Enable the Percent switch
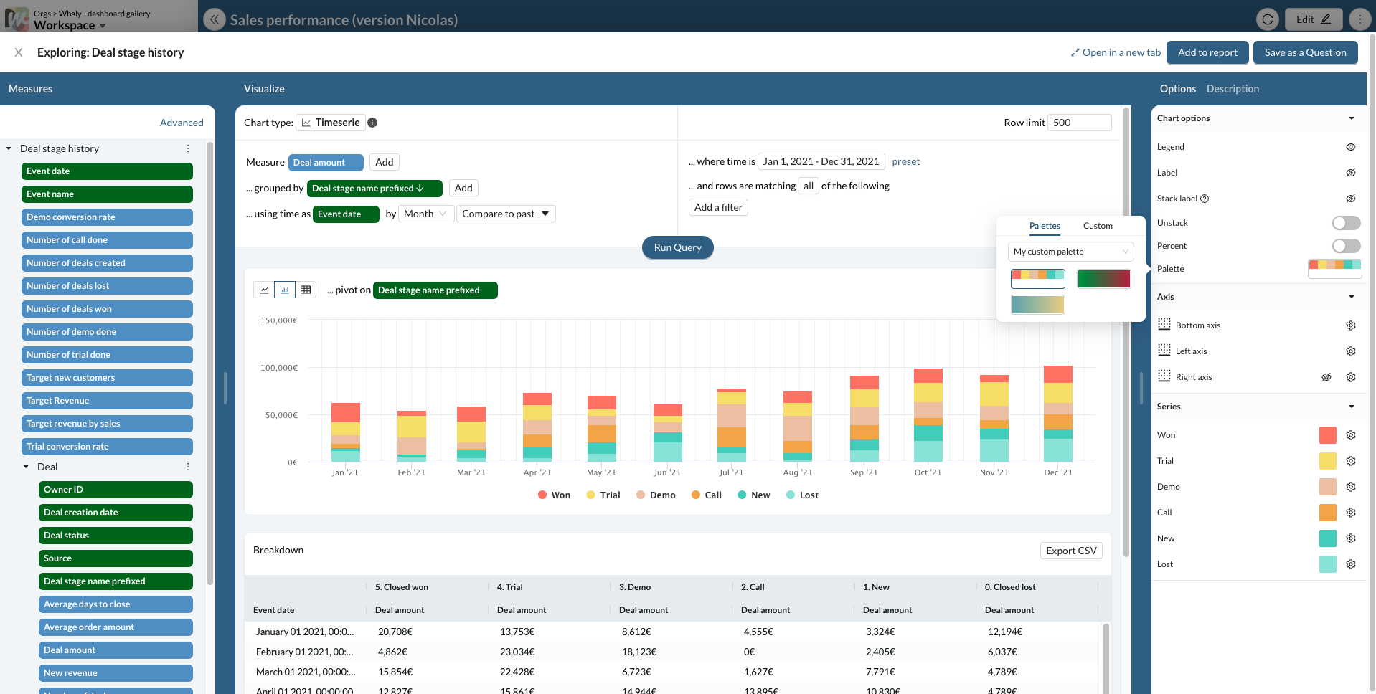The width and height of the screenshot is (1376, 694). (x=1346, y=246)
